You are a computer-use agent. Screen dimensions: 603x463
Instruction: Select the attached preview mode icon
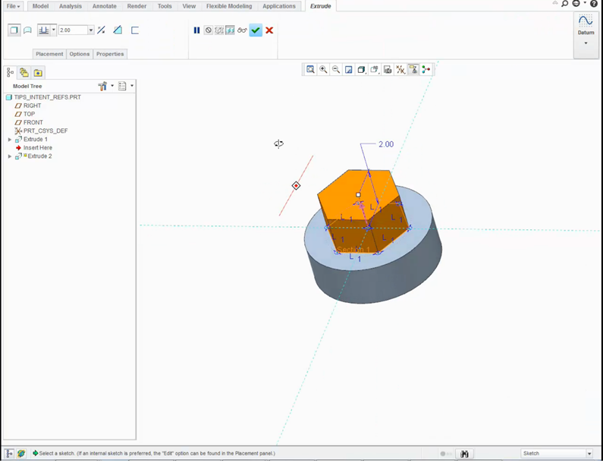[x=230, y=30]
